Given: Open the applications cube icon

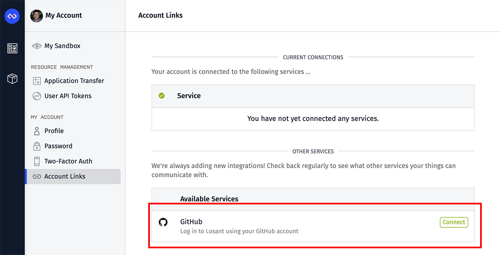Looking at the screenshot, I should pos(12,79).
